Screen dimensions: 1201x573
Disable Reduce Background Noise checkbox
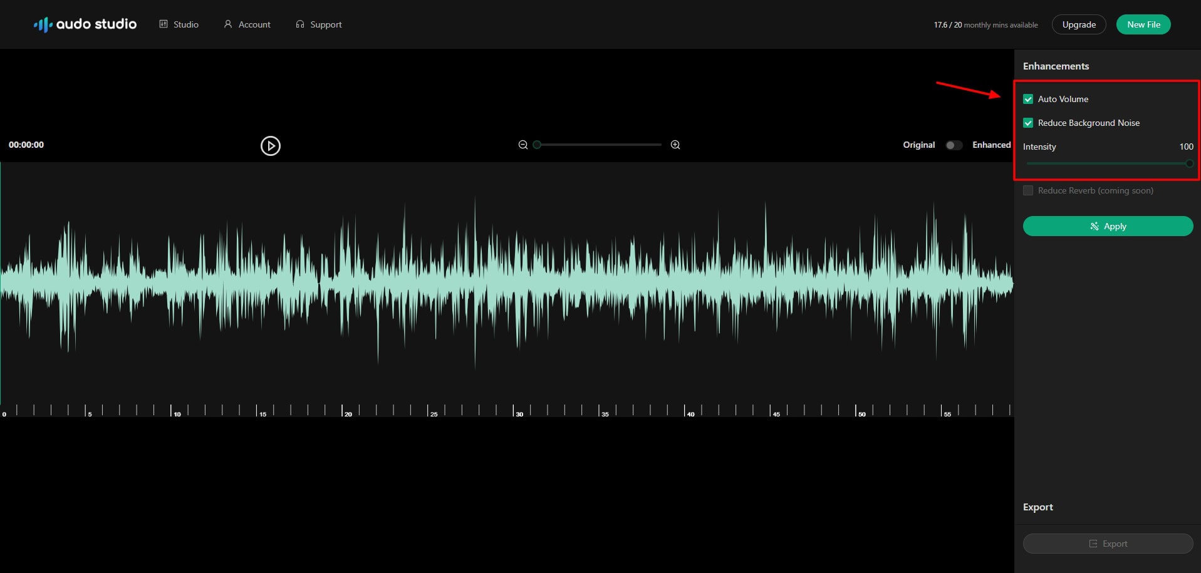pos(1028,123)
